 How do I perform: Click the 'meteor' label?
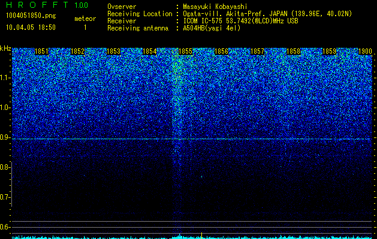(x=85, y=19)
